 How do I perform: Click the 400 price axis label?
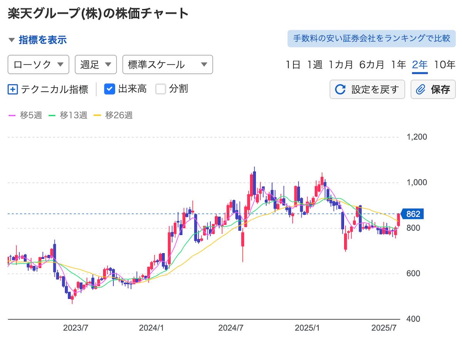pos(413,319)
